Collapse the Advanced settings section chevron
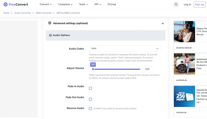The width and height of the screenshot is (207, 119). pyautogui.click(x=162, y=23)
